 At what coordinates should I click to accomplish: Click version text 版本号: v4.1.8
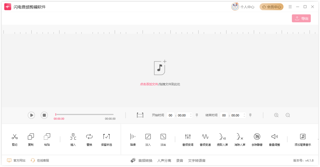tap(303, 160)
